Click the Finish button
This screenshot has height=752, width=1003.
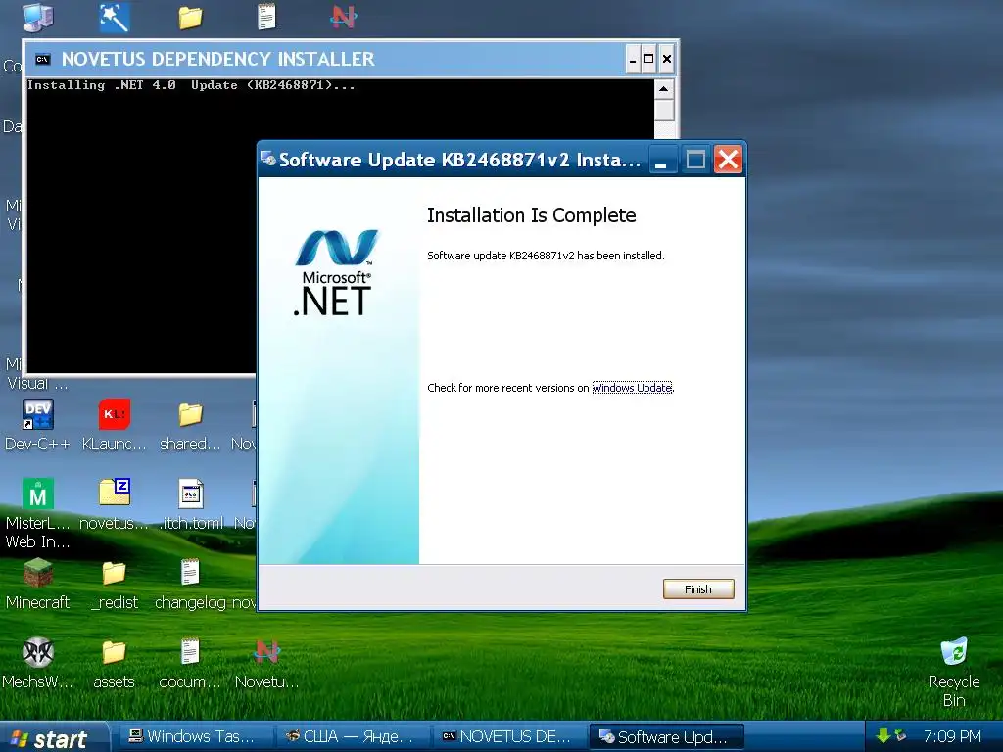click(x=697, y=588)
